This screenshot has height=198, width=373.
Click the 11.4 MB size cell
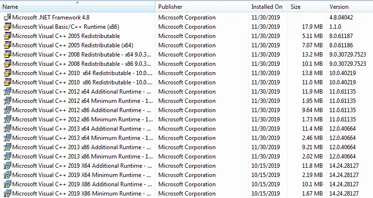click(312, 129)
